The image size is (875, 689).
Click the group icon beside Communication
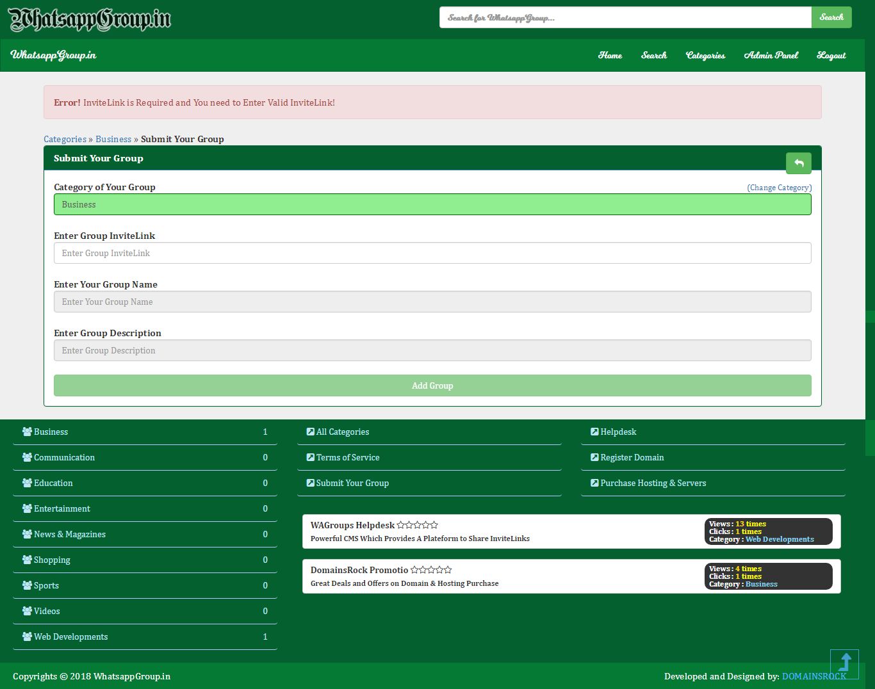(27, 457)
